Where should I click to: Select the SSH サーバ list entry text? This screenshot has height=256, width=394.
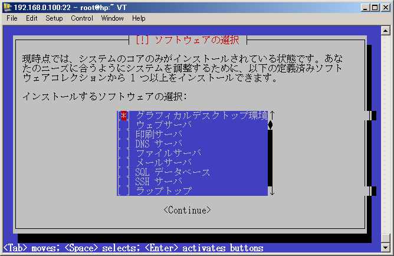point(159,181)
